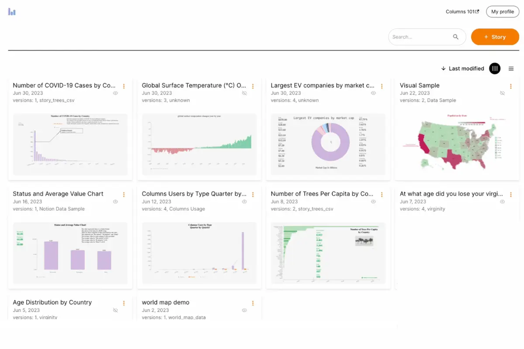Switch to list view
524x349 pixels.
point(511,68)
